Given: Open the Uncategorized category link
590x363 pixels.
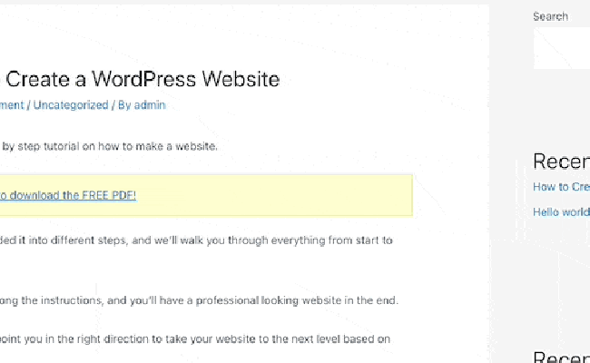Looking at the screenshot, I should [x=71, y=105].
